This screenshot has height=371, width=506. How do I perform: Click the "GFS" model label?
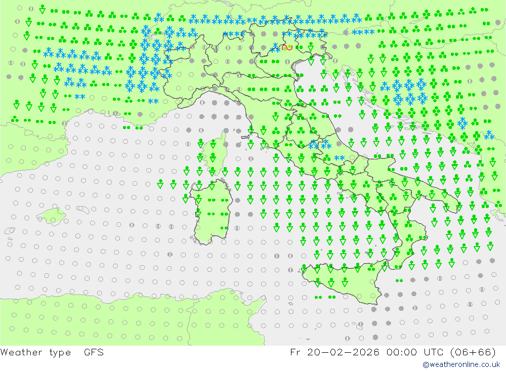coord(94,352)
